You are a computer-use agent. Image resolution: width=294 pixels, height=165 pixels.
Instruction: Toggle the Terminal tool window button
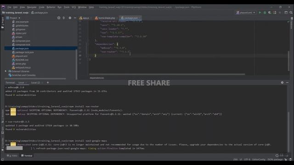click(x=27, y=156)
